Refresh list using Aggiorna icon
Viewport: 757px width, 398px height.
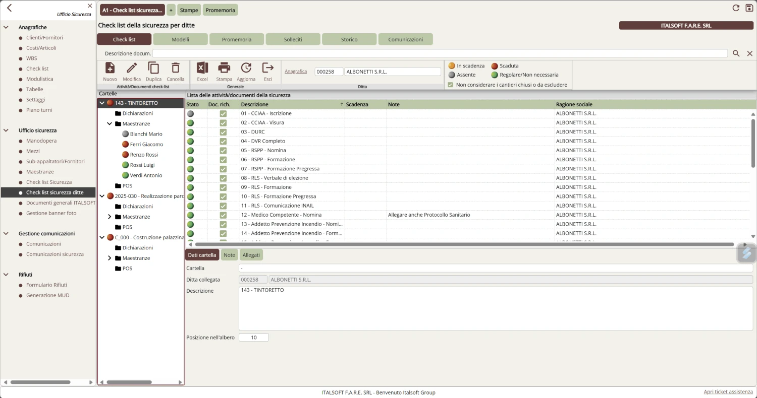(246, 68)
